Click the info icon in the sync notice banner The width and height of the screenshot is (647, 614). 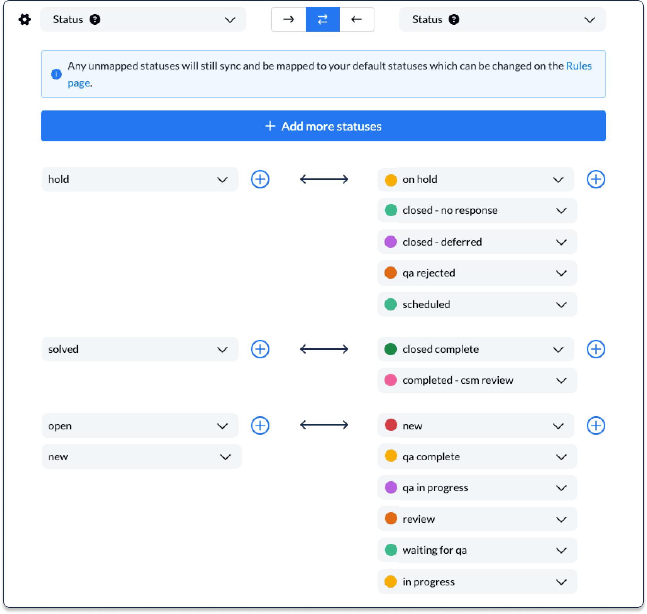pyautogui.click(x=56, y=74)
